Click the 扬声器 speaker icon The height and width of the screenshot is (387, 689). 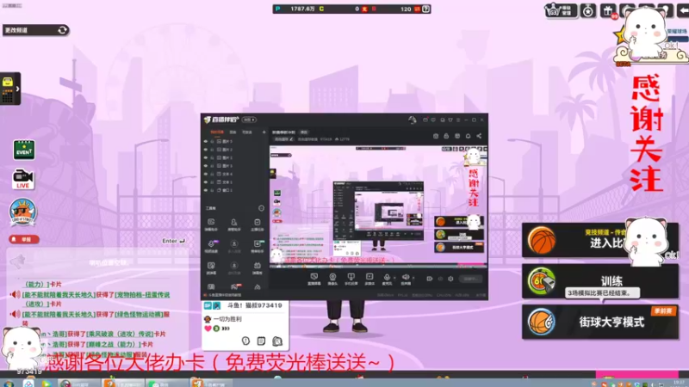coord(406,279)
